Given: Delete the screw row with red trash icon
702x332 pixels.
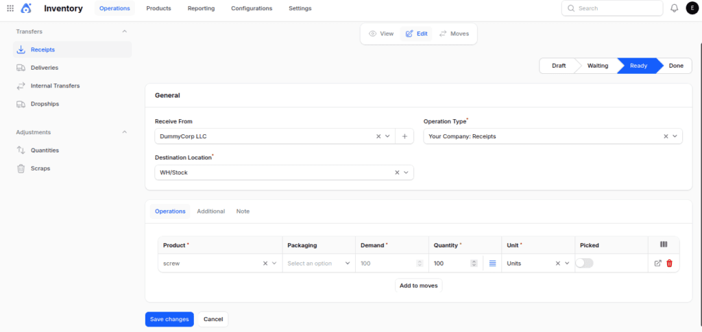Looking at the screenshot, I should (669, 264).
